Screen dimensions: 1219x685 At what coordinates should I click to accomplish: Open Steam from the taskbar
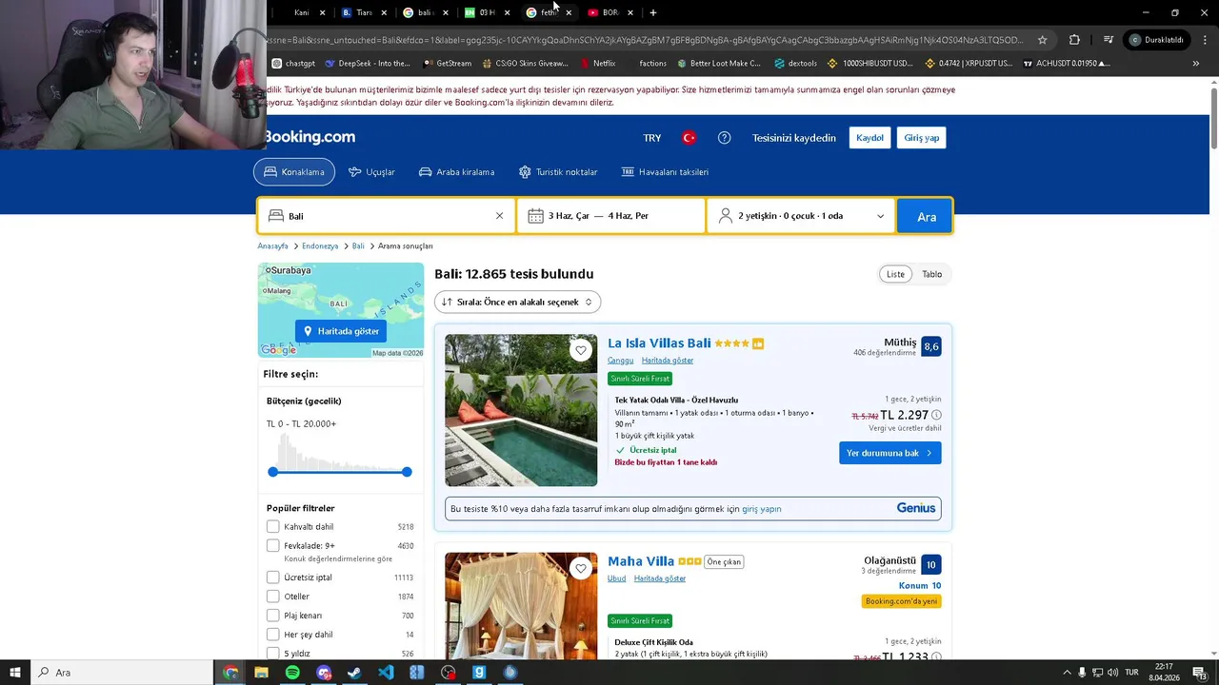354,673
